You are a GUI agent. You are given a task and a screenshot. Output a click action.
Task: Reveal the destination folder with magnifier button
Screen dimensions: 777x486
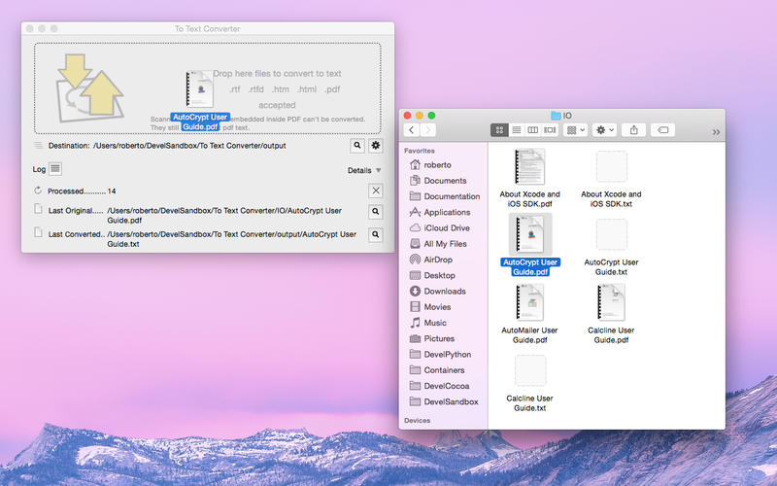pos(357,146)
